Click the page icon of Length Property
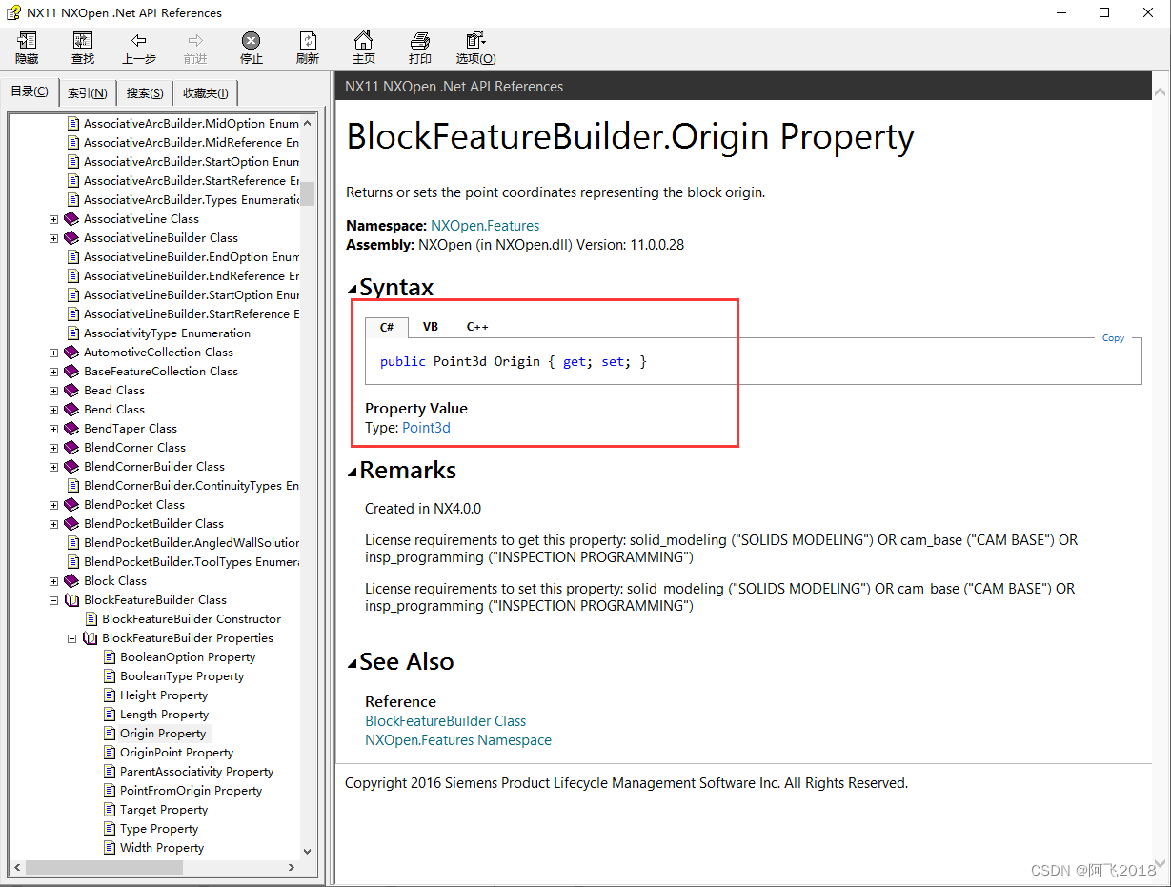1171x887 pixels. [x=111, y=715]
